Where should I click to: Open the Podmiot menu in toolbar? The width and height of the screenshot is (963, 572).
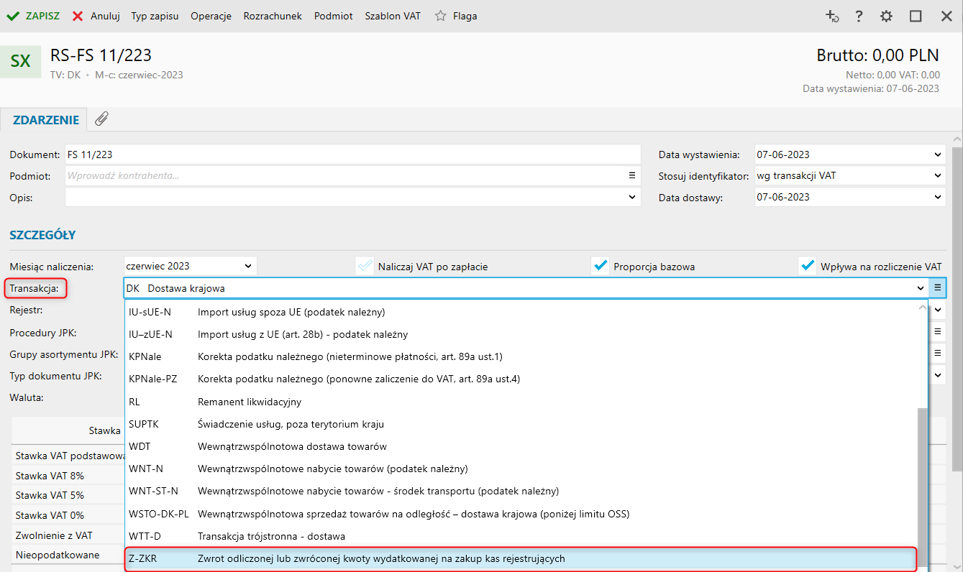333,16
